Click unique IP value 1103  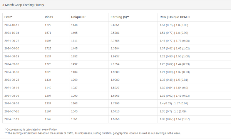(74, 104)
